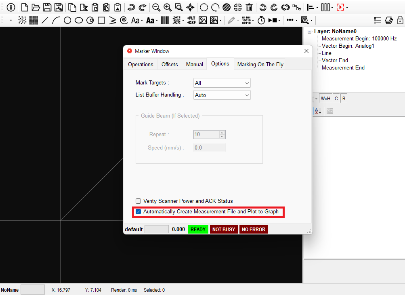Open file with folder icon
405x295 pixels.
[36, 7]
